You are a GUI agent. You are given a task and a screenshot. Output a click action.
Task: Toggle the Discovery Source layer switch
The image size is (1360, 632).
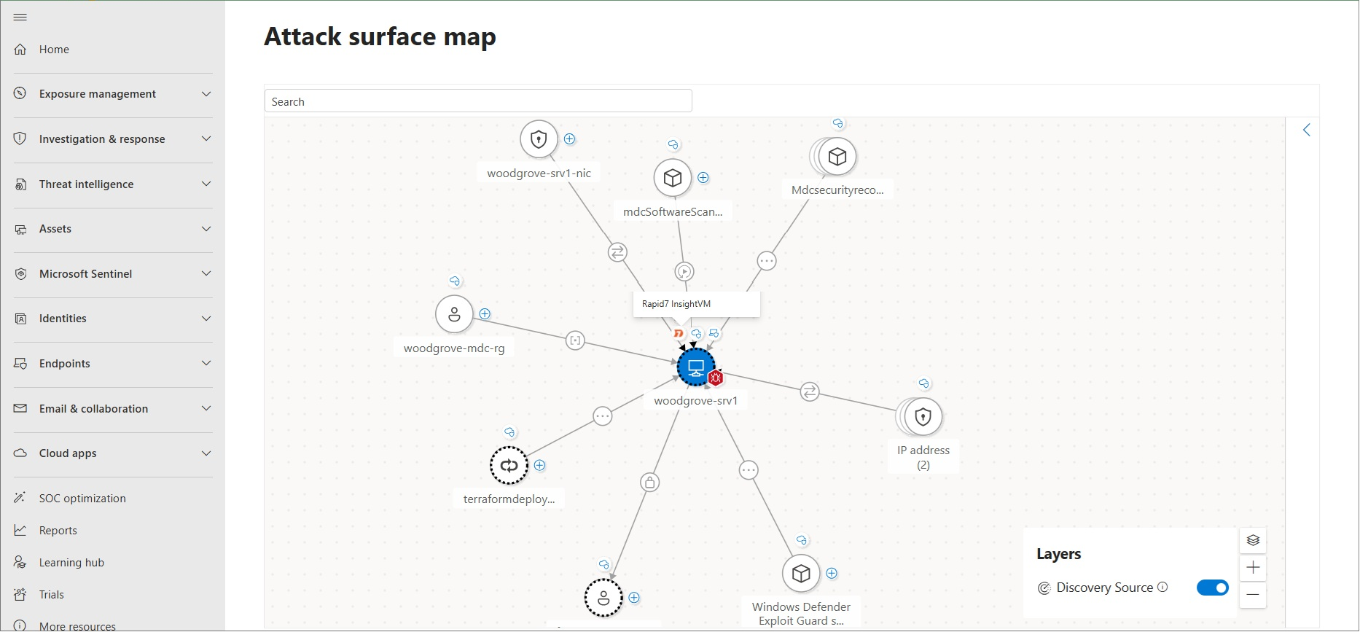pyautogui.click(x=1212, y=588)
